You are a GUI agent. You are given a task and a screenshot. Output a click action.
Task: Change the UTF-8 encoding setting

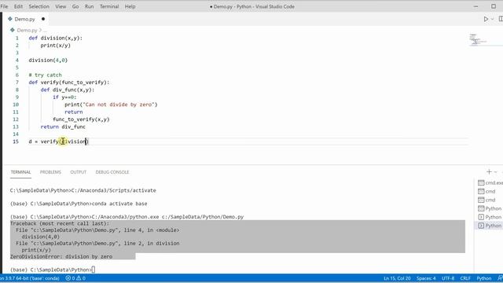[448, 278]
